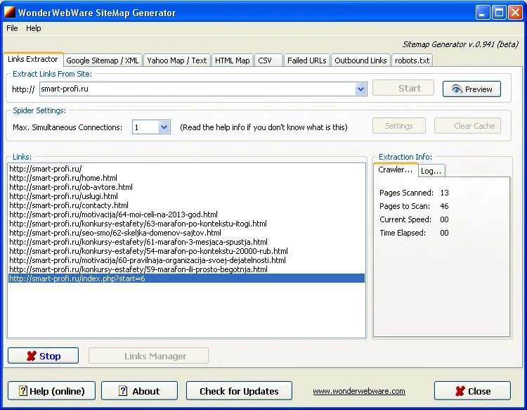Click the eye icon on Preview button
Image resolution: width=527 pixels, height=410 pixels.
point(457,89)
